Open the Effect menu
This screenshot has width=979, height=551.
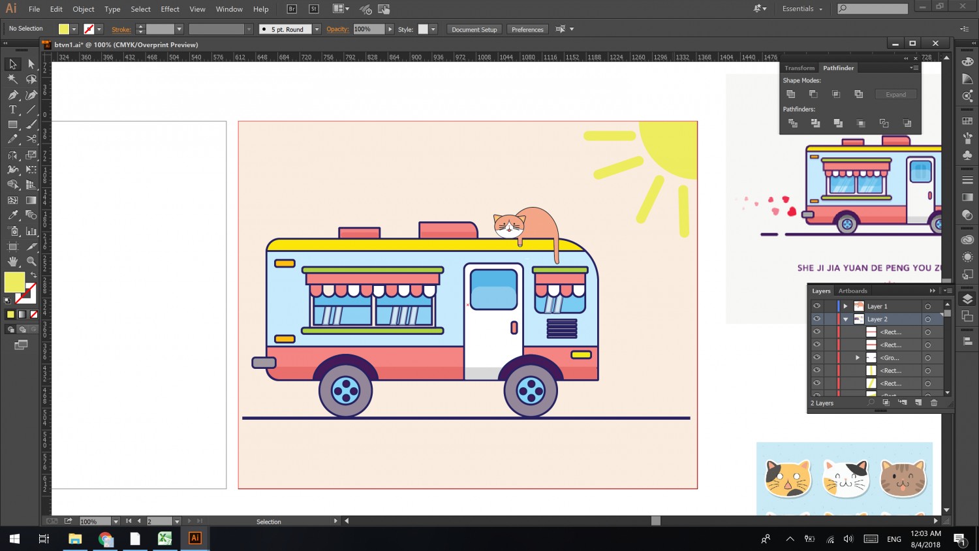(x=170, y=9)
